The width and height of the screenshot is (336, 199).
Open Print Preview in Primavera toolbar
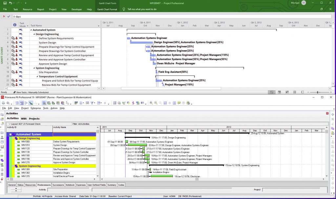tap(8, 103)
